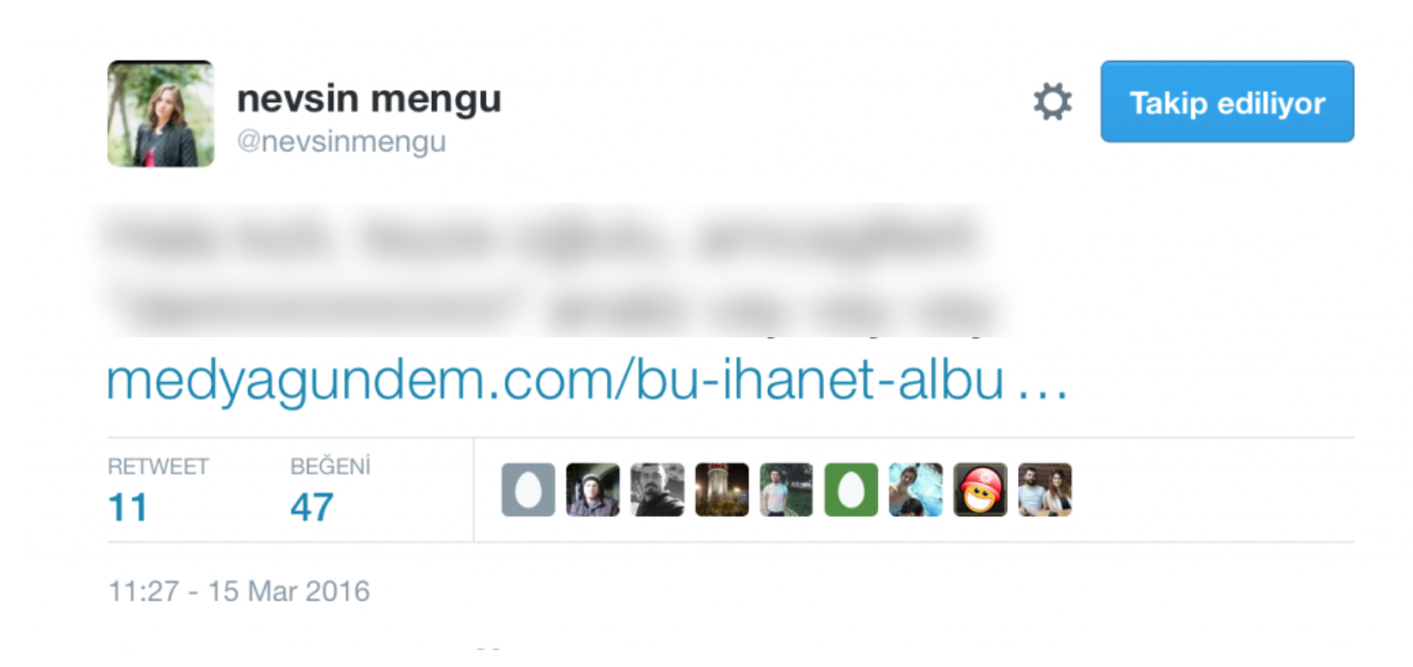Click the 11:27 - 15 Mar 2016 timestamp
Image resolution: width=1413 pixels, height=667 pixels.
click(239, 592)
